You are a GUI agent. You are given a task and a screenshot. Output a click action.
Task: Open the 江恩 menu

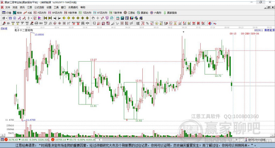[30, 7]
